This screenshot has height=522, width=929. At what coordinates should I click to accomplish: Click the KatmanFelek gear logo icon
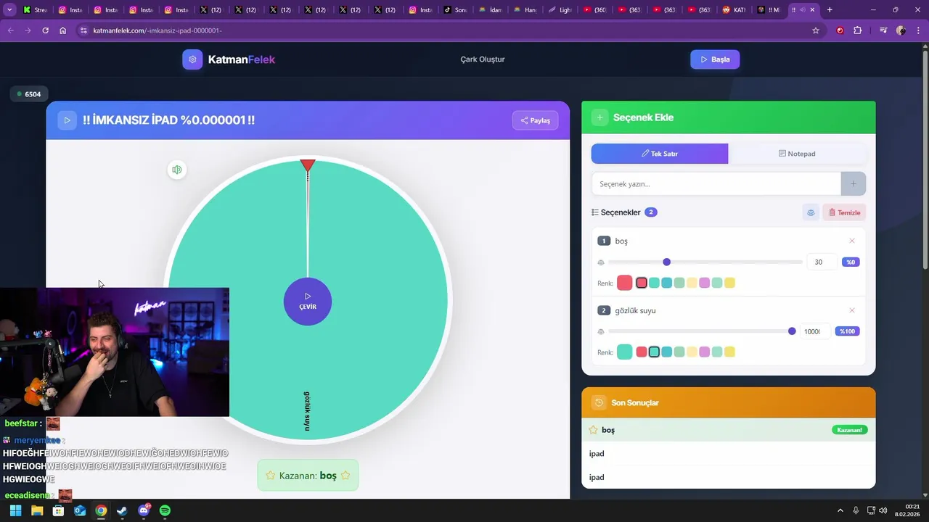pos(192,59)
